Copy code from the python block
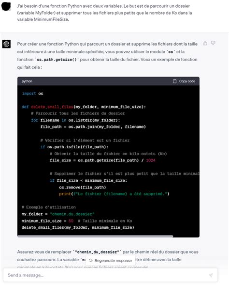 click(x=184, y=81)
